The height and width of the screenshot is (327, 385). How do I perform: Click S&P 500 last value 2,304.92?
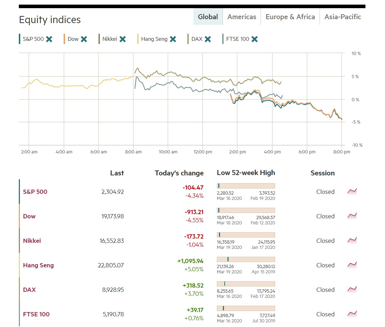(x=112, y=192)
